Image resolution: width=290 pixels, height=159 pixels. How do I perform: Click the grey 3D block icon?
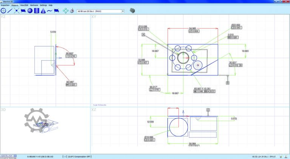[x=133, y=11]
